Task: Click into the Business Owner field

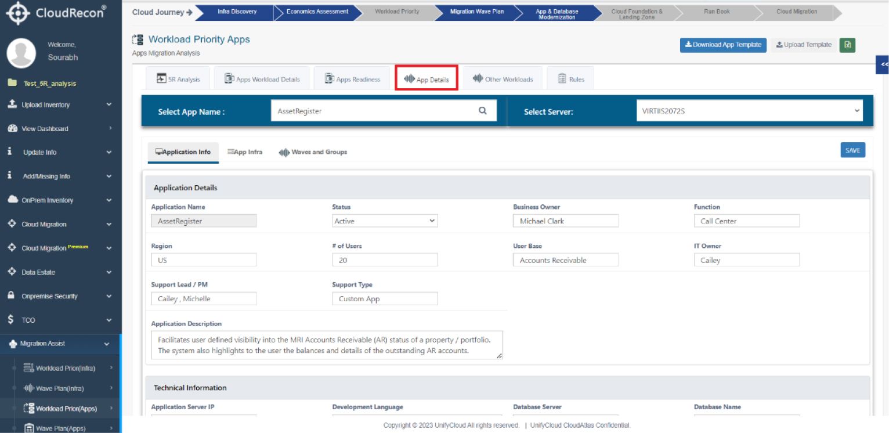Action: (x=566, y=221)
